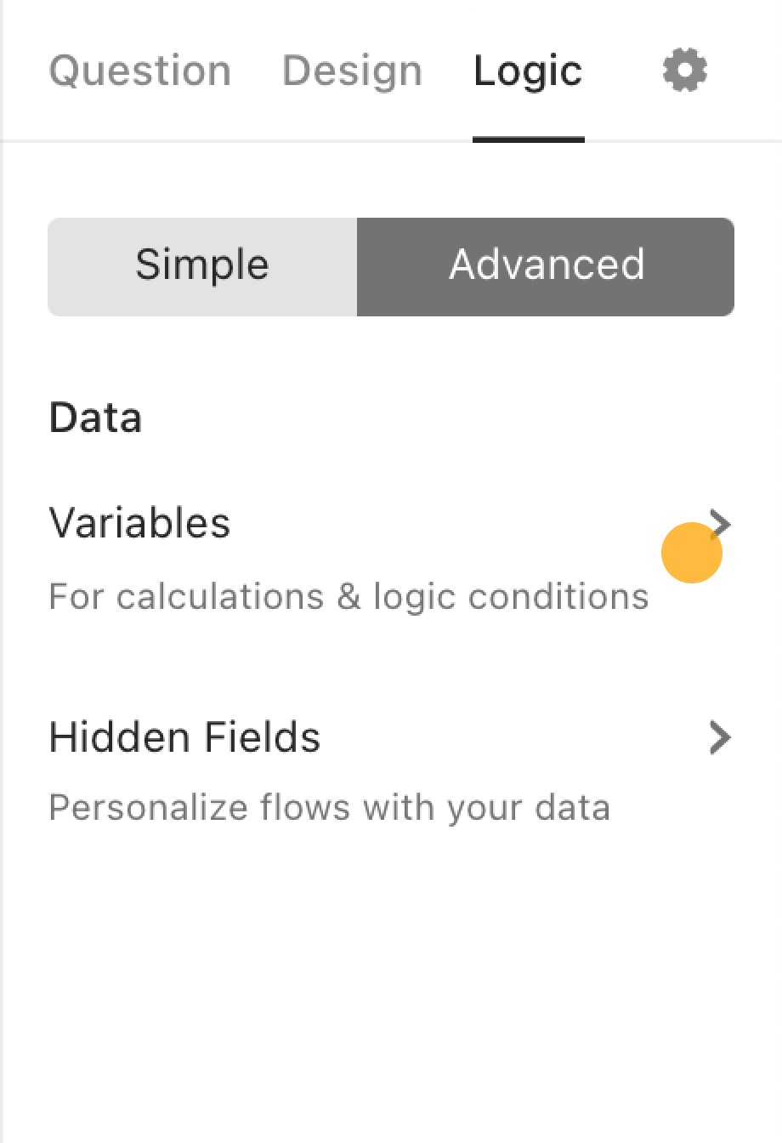
Task: Expand the Variables section
Action: pyautogui.click(x=391, y=558)
